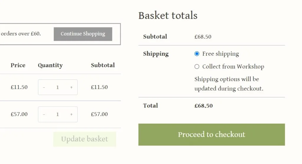Select the Free shipping radio button
Screen dimensions: 302x164
[x=197, y=54]
